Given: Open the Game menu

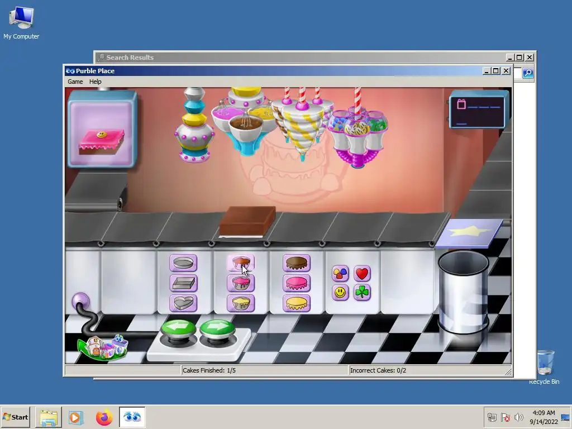Looking at the screenshot, I should click(75, 82).
